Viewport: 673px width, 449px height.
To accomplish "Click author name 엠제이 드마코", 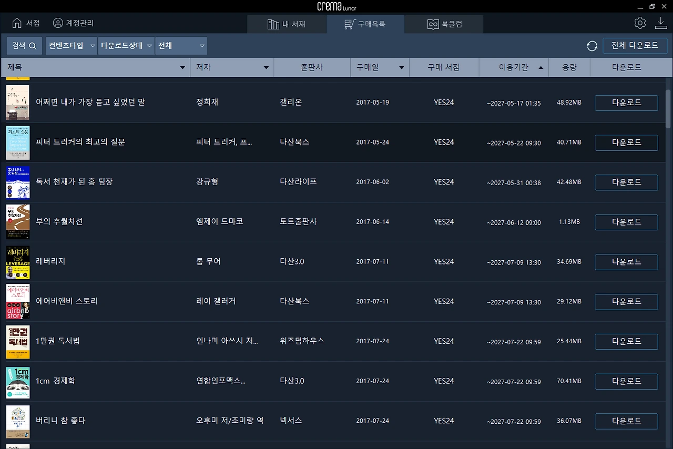I will click(x=220, y=221).
